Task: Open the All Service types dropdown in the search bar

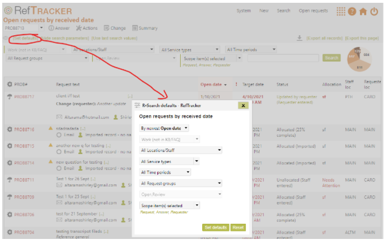Action: pyautogui.click(x=190, y=50)
